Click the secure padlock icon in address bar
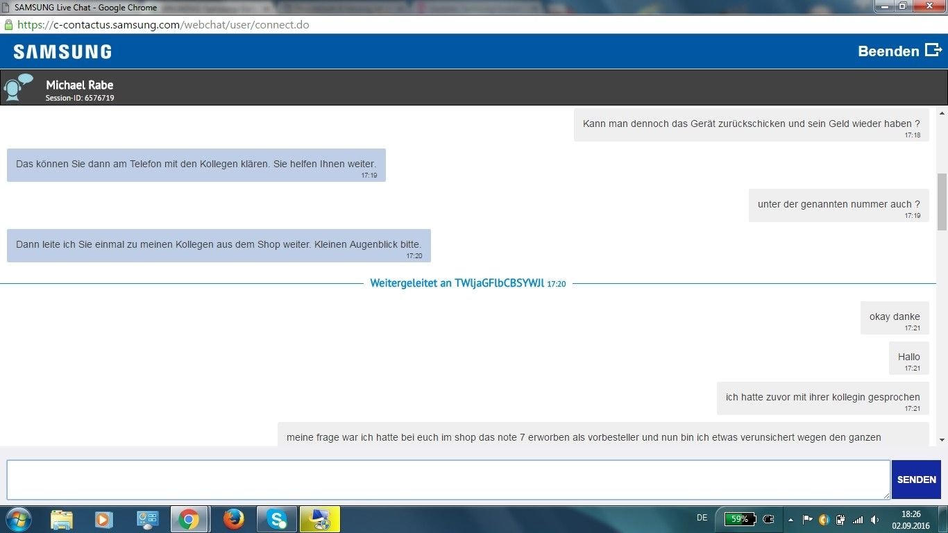This screenshot has height=533, width=948. click(x=8, y=24)
